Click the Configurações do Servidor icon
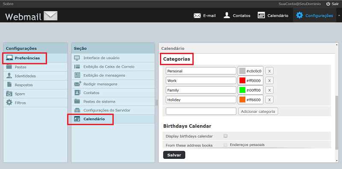Image resolution: width=342 pixels, height=169 pixels. 77,110
